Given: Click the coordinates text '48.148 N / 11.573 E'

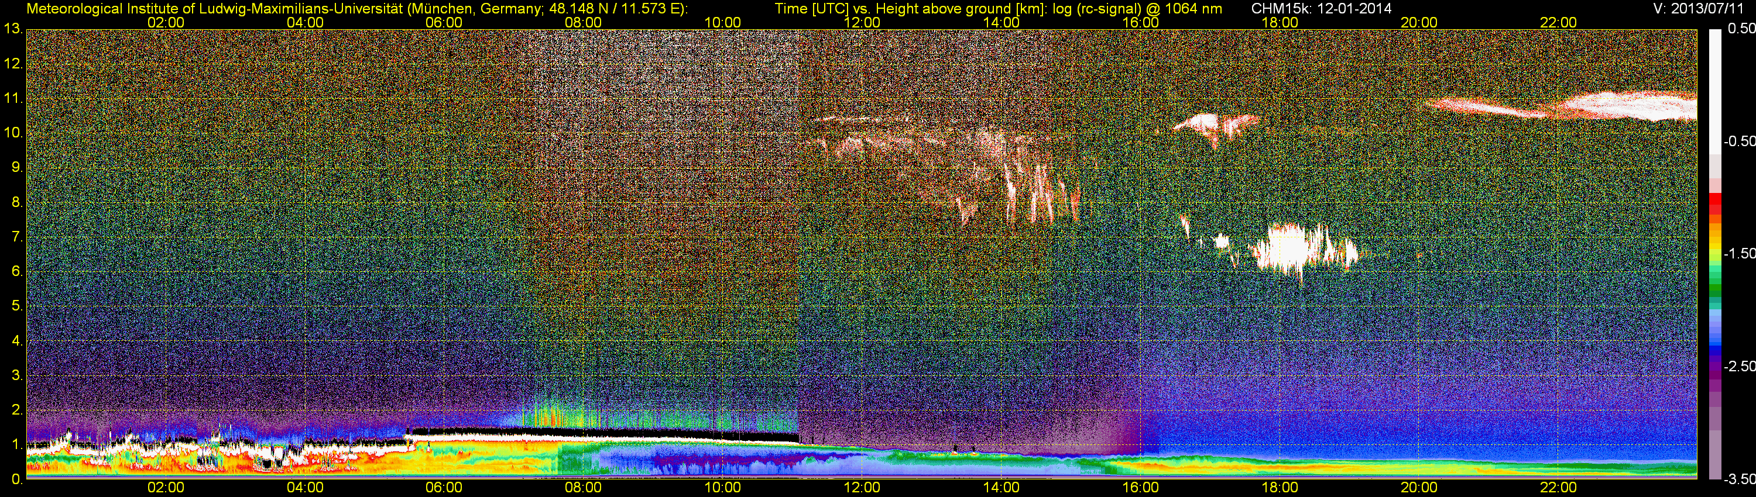Looking at the screenshot, I should pyautogui.click(x=614, y=9).
